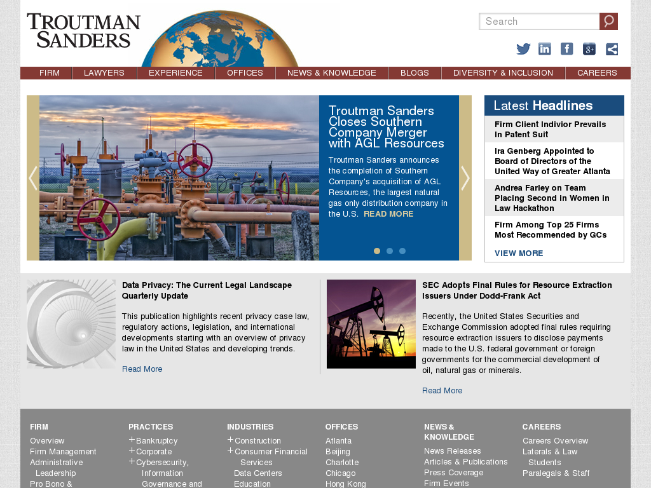Viewport: 651px width, 488px height.
Task: Open the CAREERS menu in navigation bar
Action: pyautogui.click(x=597, y=73)
